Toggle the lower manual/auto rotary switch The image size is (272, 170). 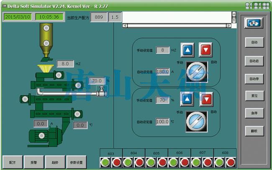(196, 121)
